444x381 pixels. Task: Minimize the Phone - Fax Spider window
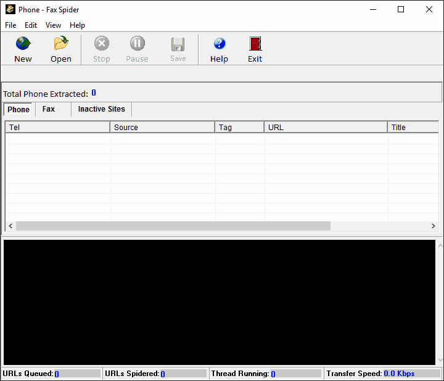pyautogui.click(x=373, y=9)
